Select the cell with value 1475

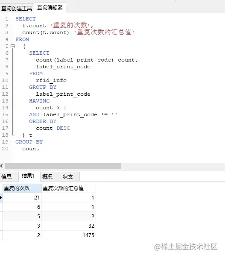(69, 235)
